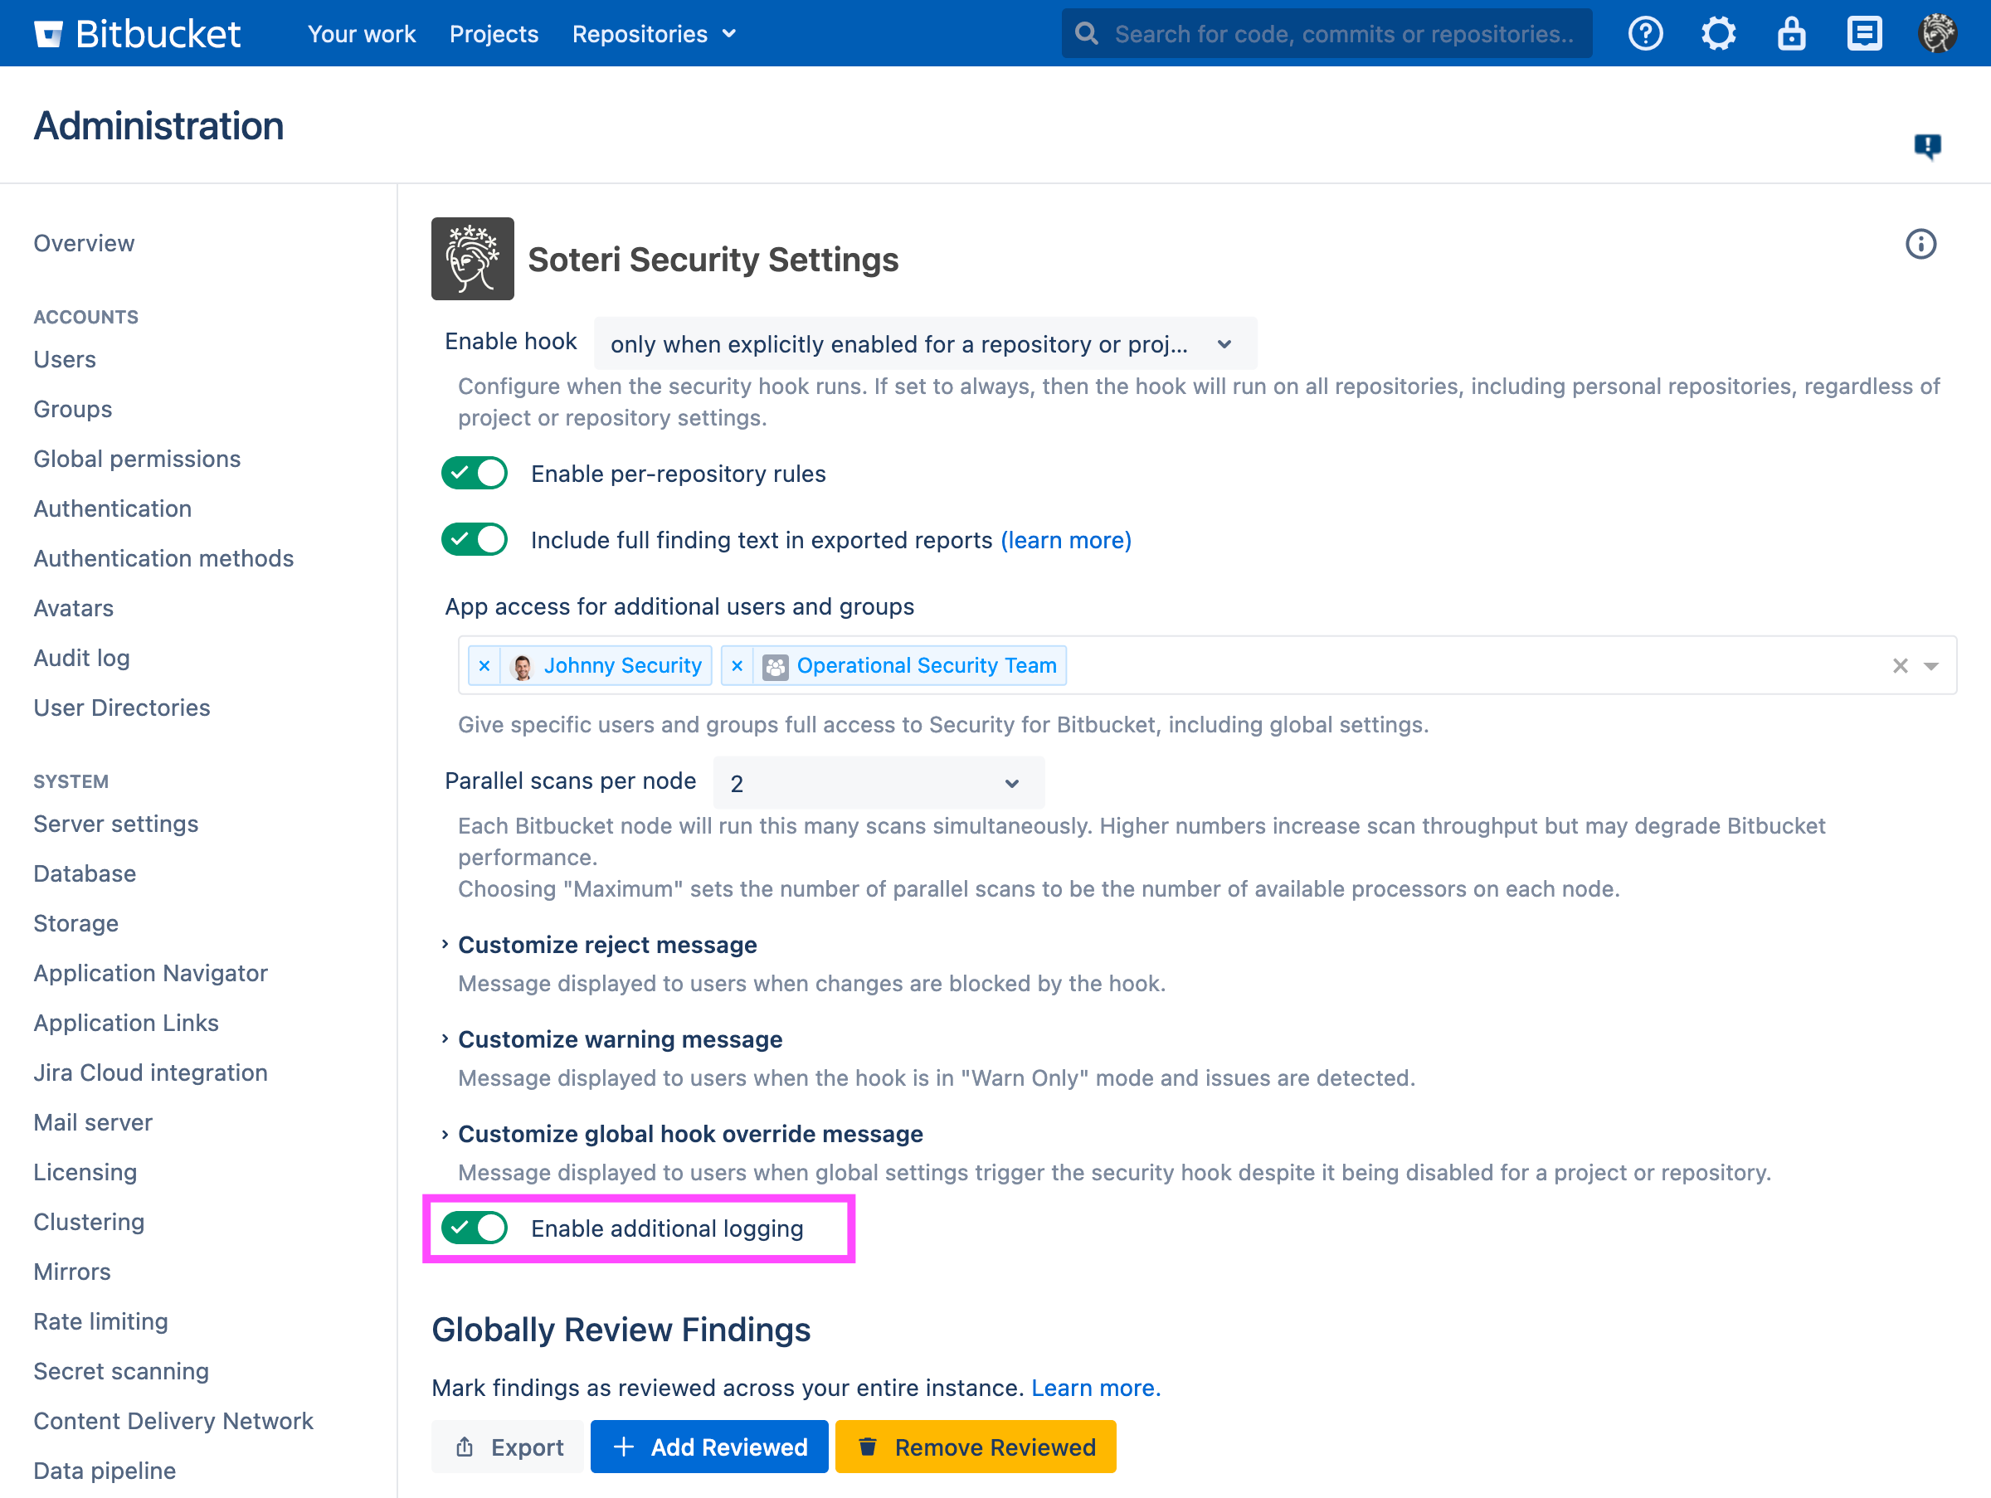Expand Customize reject message section

click(x=606, y=945)
